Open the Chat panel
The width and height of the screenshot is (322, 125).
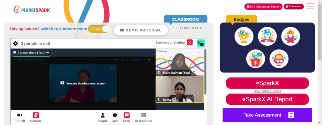tap(115, 117)
